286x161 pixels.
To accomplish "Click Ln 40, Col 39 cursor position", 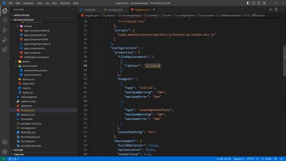I will 223,159.
